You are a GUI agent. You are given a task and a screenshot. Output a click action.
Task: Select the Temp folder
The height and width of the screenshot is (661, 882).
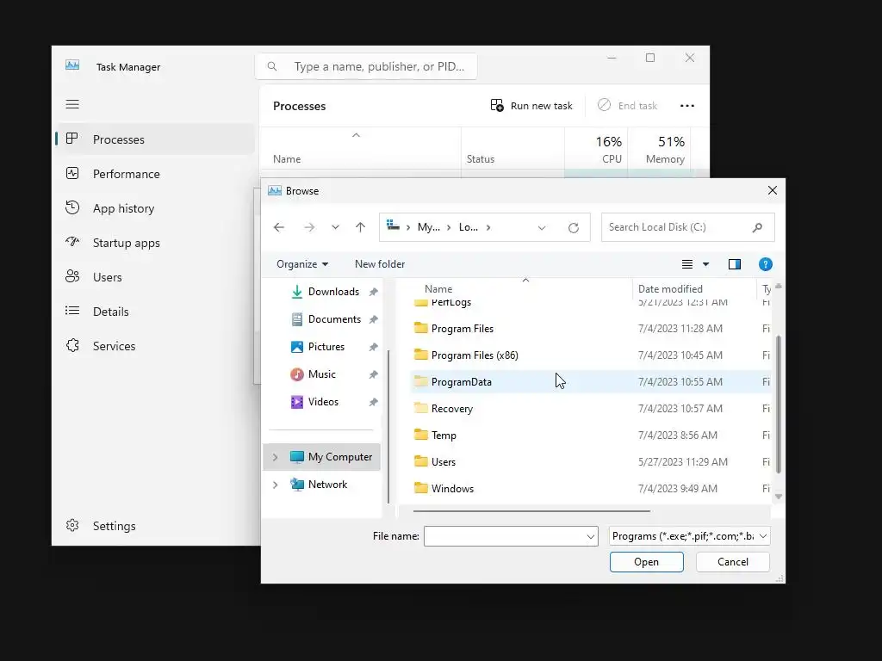click(x=591, y=435)
